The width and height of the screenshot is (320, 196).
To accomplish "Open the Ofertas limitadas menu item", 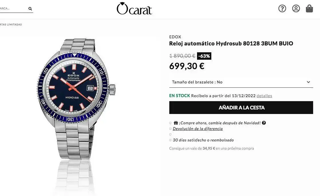I will click(11, 25).
